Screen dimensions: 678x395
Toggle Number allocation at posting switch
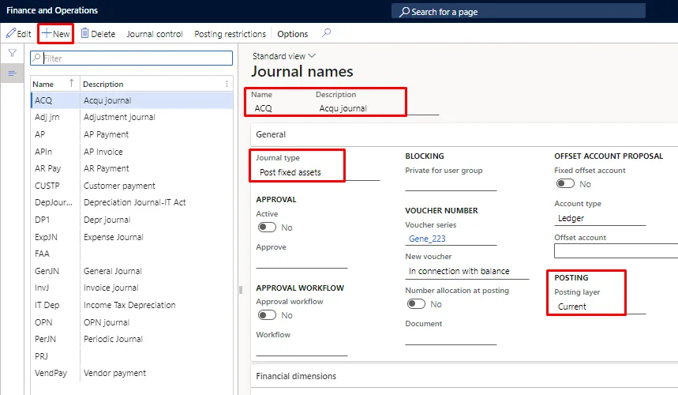(x=416, y=304)
